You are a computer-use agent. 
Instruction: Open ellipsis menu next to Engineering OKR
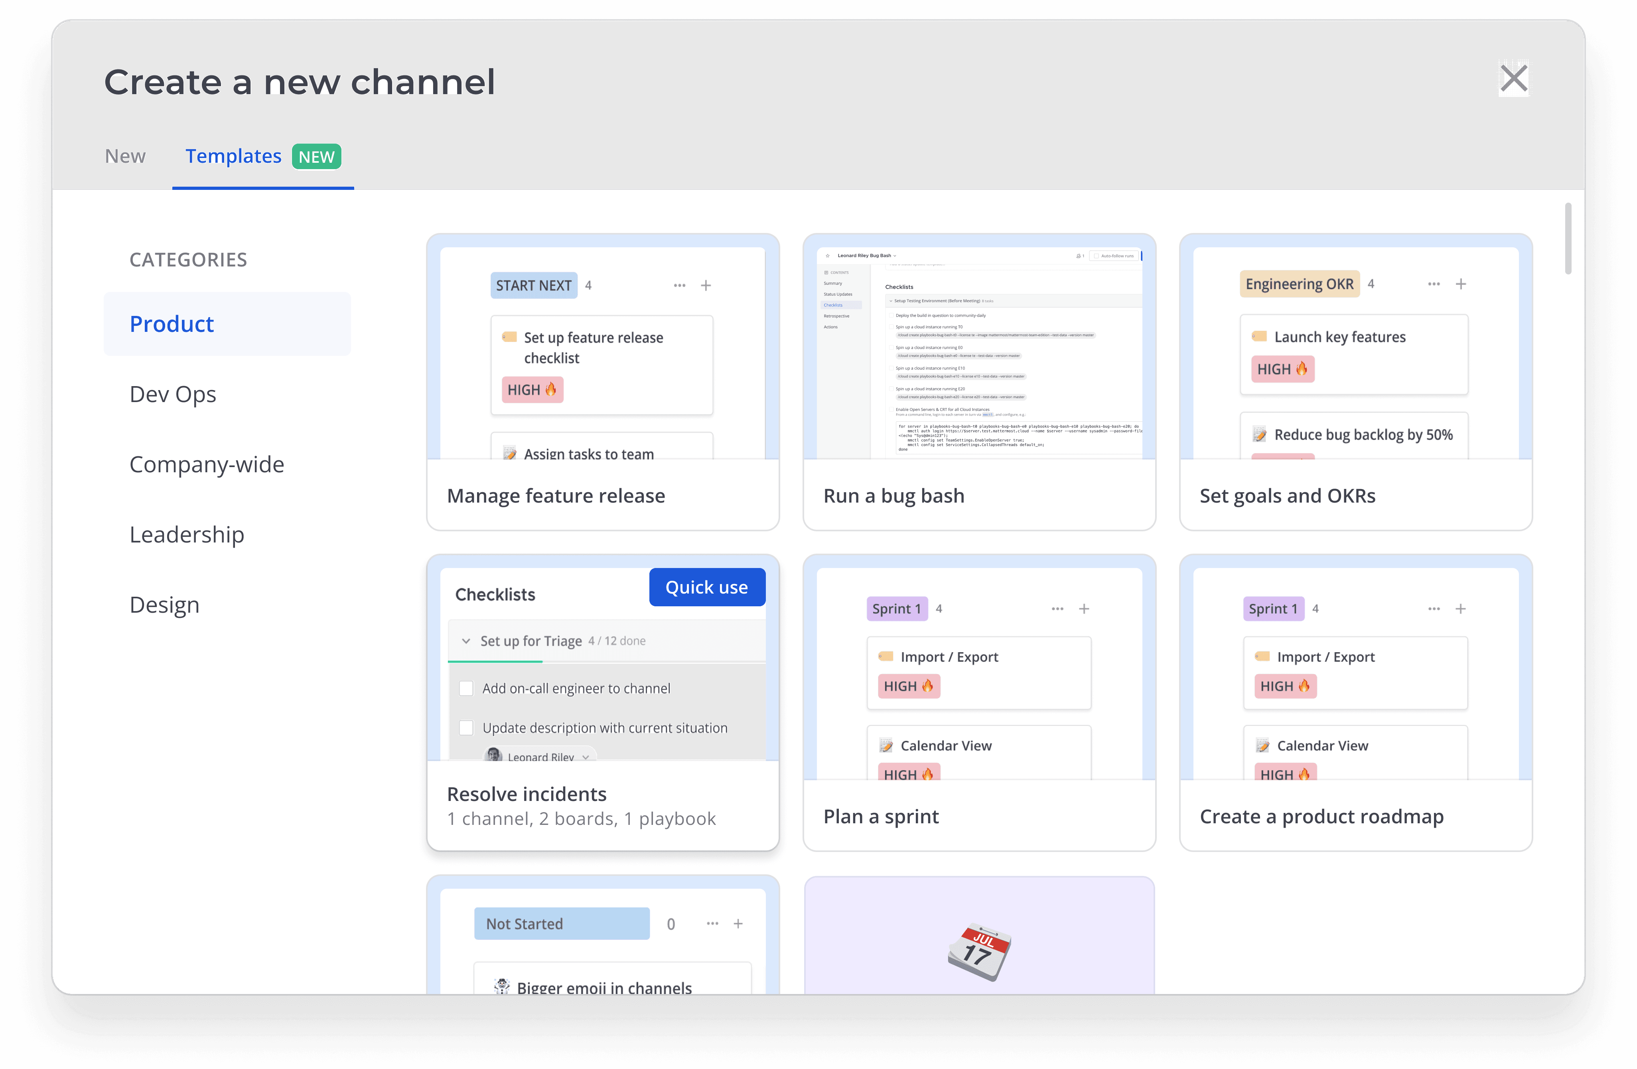pos(1434,284)
